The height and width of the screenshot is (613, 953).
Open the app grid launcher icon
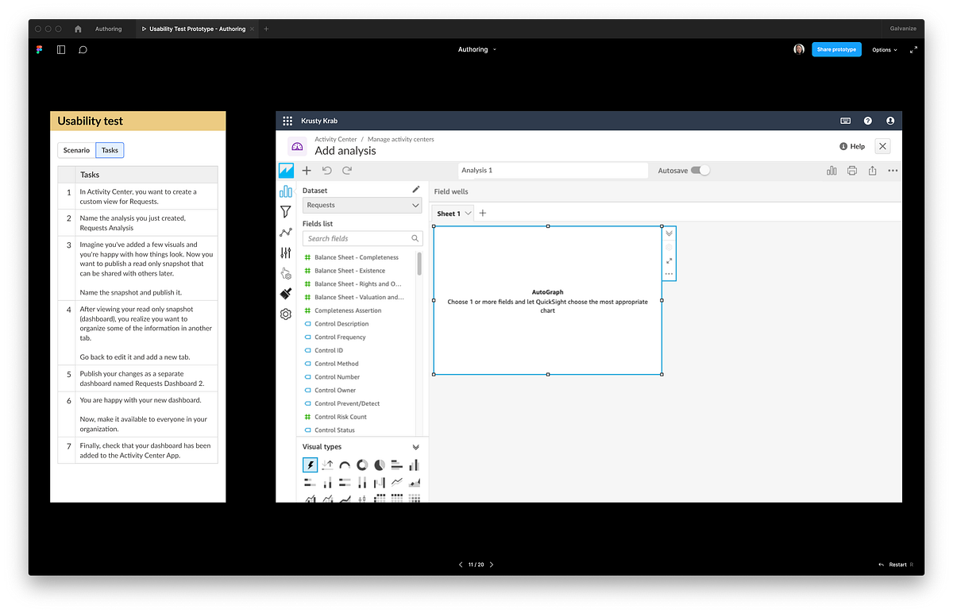tap(287, 121)
